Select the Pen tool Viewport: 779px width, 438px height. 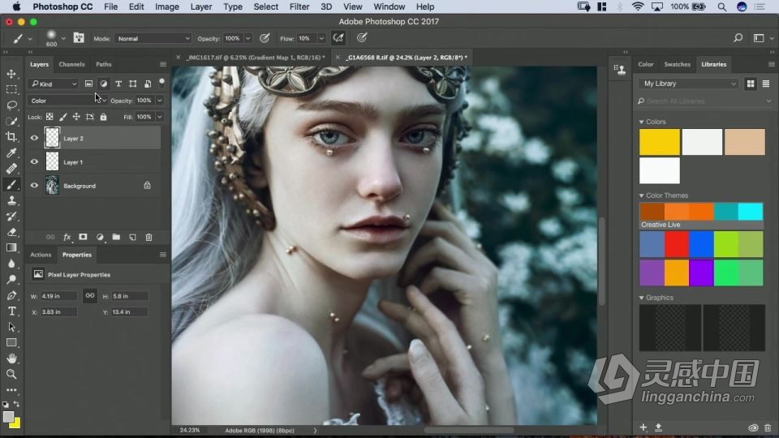11,295
